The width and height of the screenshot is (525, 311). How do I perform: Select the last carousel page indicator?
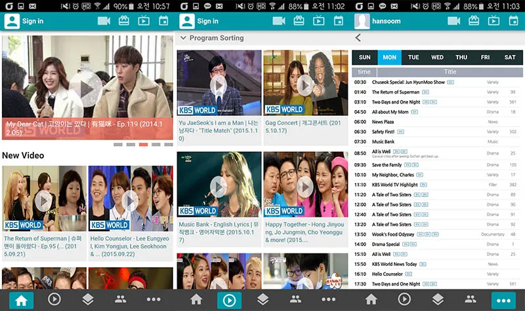pyautogui.click(x=169, y=145)
